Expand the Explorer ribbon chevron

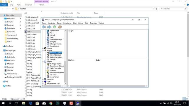point(185,5)
